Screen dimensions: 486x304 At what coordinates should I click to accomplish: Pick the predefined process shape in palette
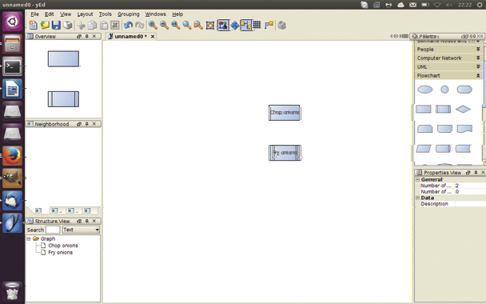(x=443, y=109)
